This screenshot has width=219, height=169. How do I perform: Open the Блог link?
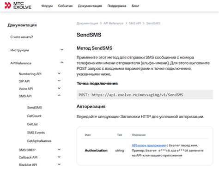tap(135, 6)
